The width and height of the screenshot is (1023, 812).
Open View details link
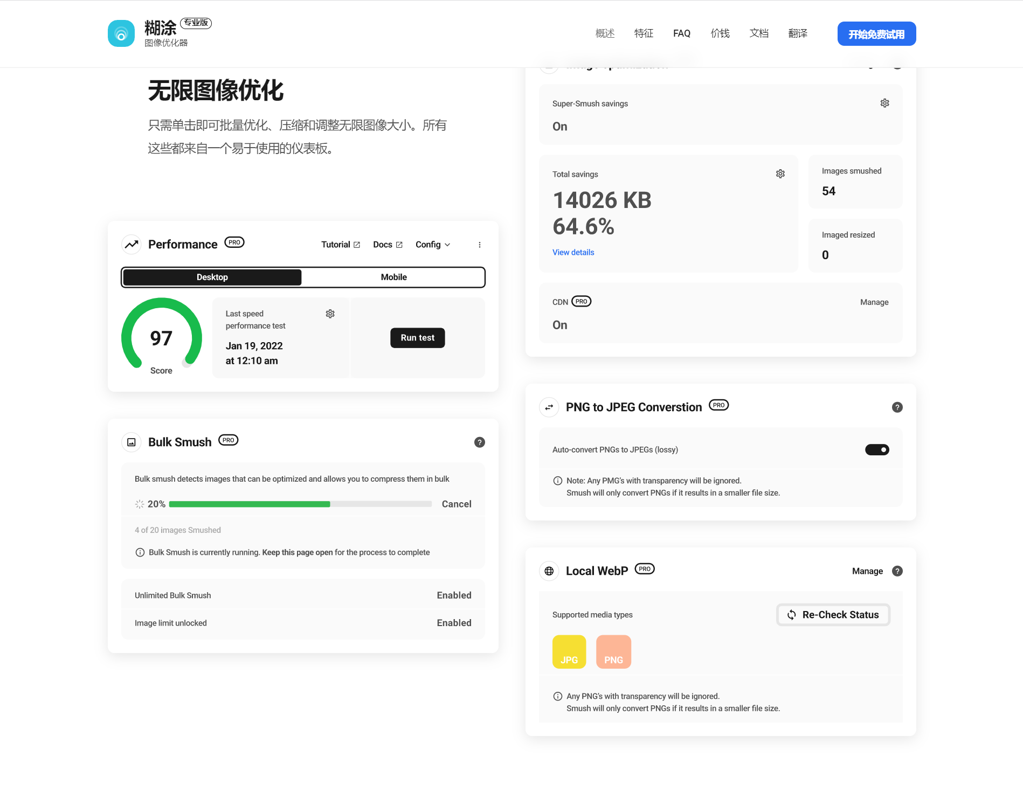[573, 252]
